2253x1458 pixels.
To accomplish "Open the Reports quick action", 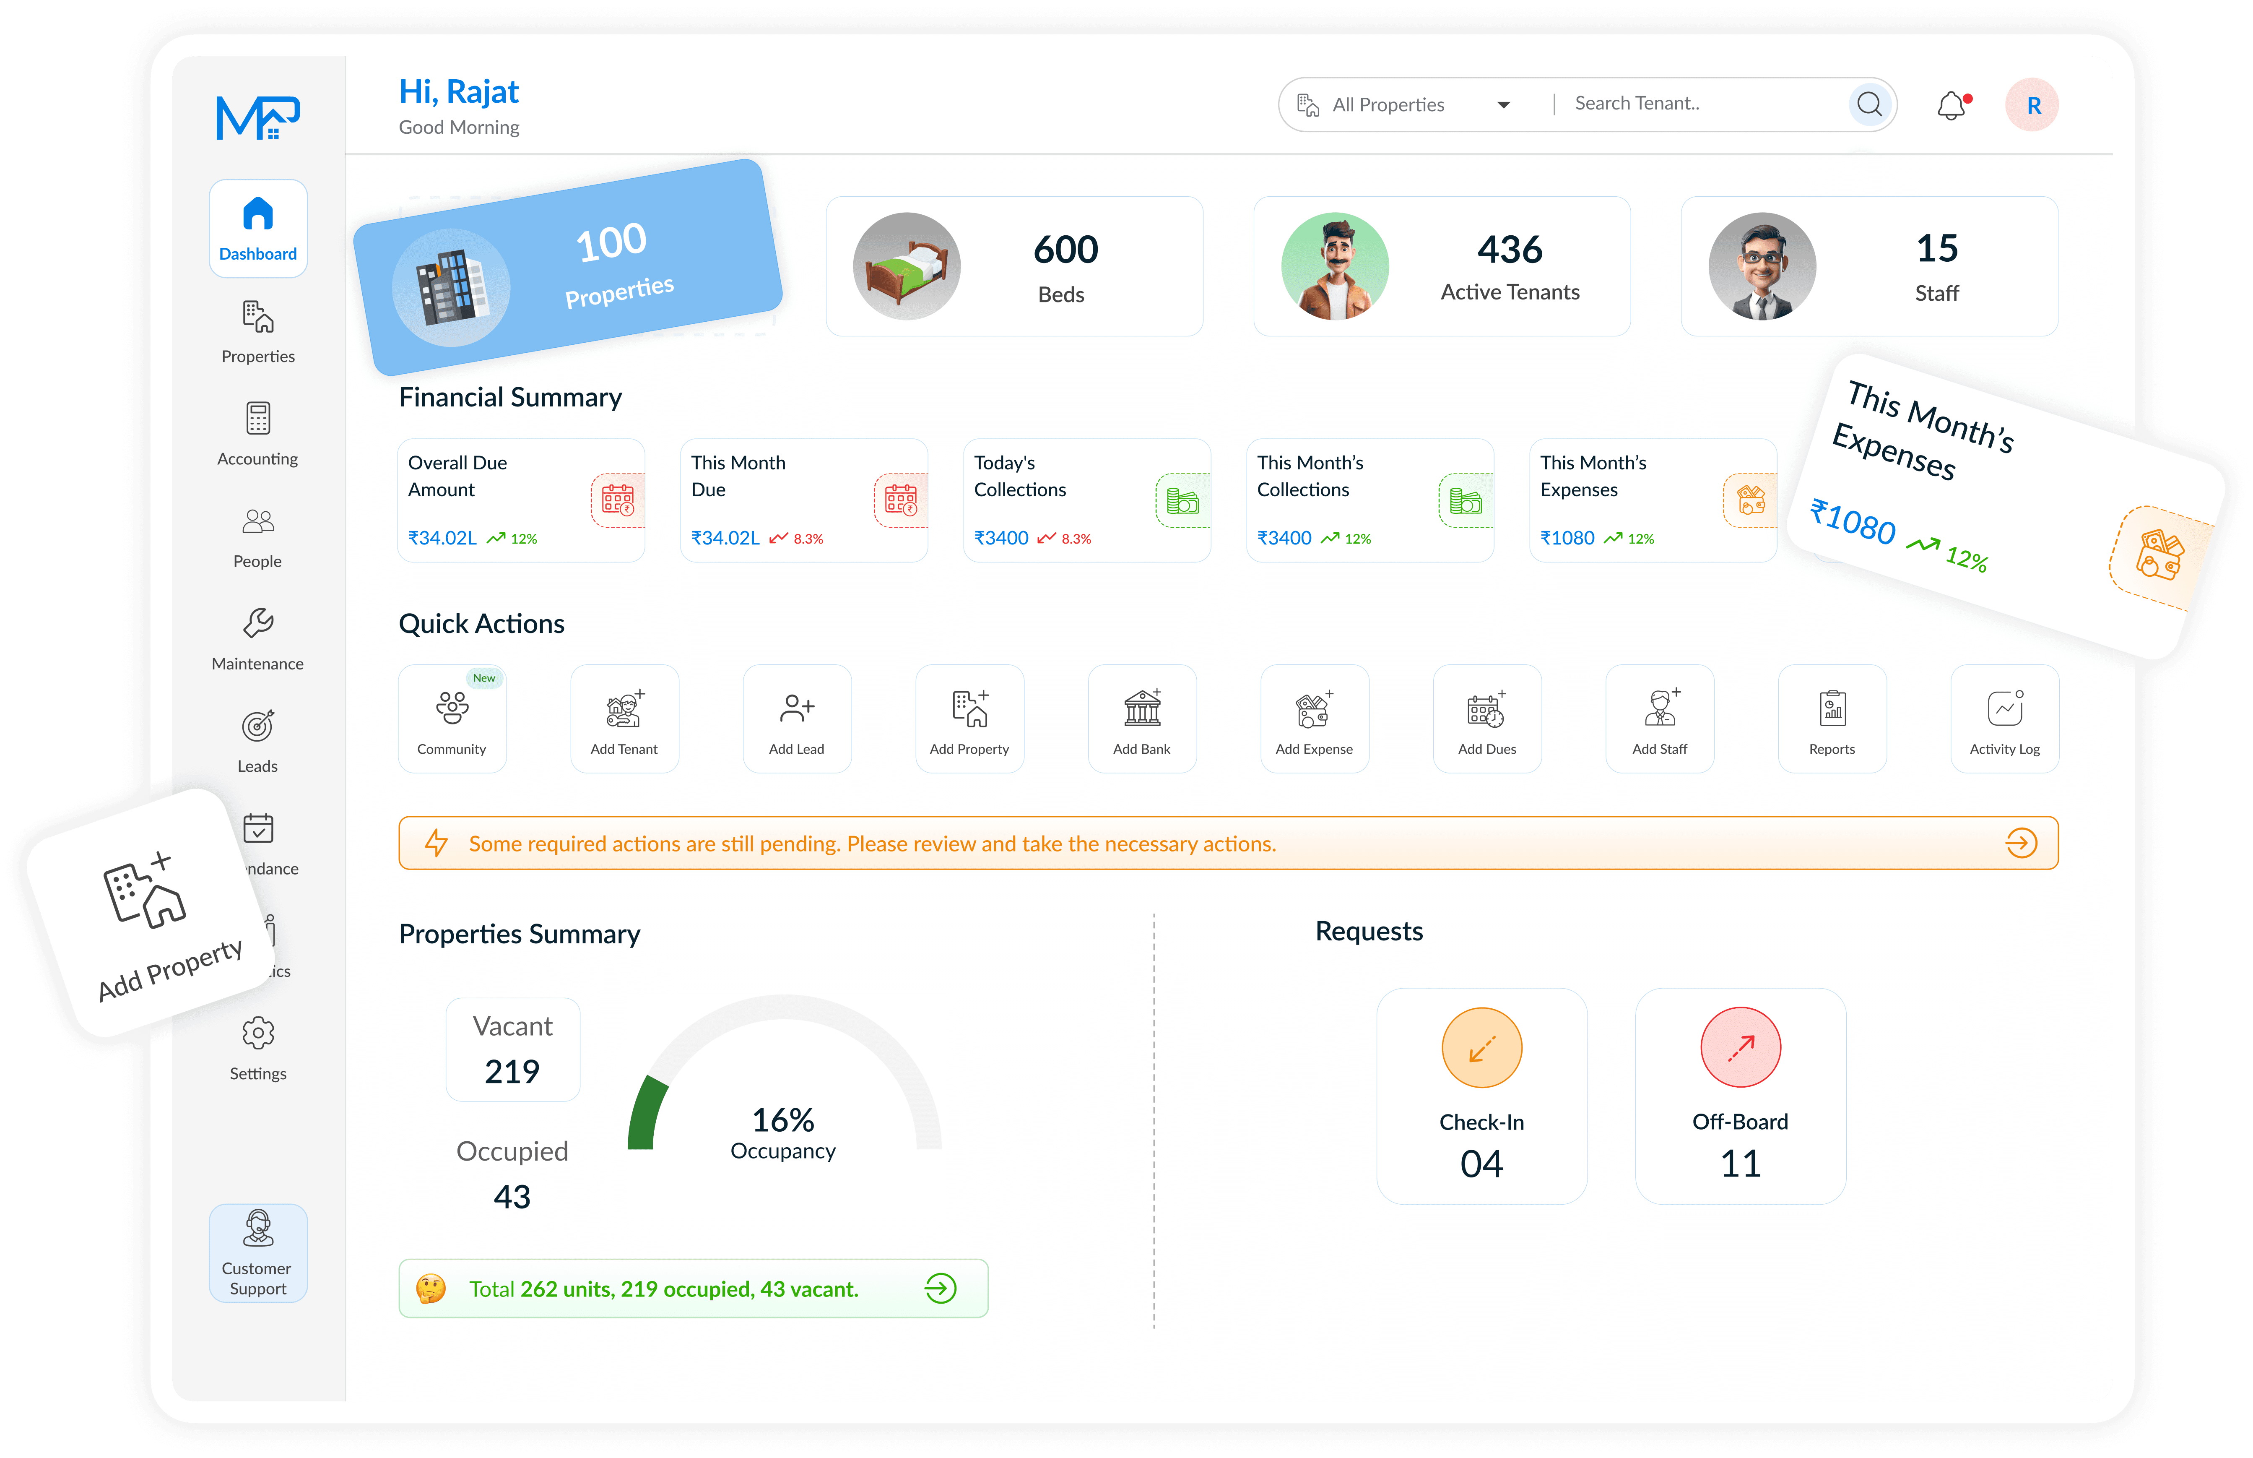I will click(1833, 719).
